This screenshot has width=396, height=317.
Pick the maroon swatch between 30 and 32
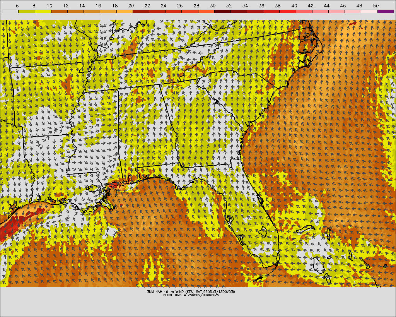point(222,11)
